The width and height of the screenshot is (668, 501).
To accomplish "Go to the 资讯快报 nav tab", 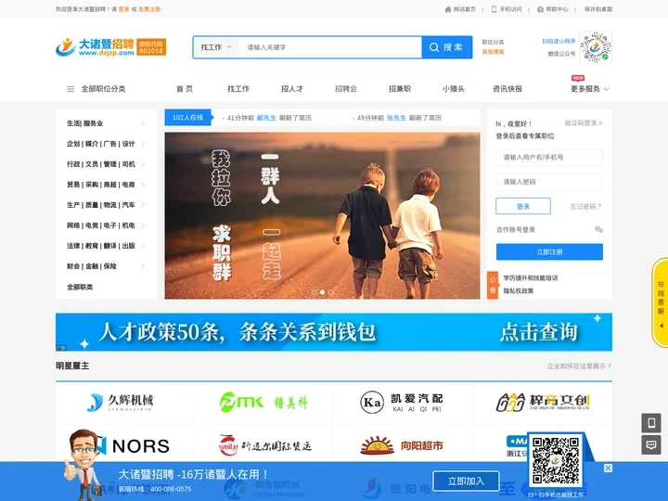I will (x=507, y=89).
